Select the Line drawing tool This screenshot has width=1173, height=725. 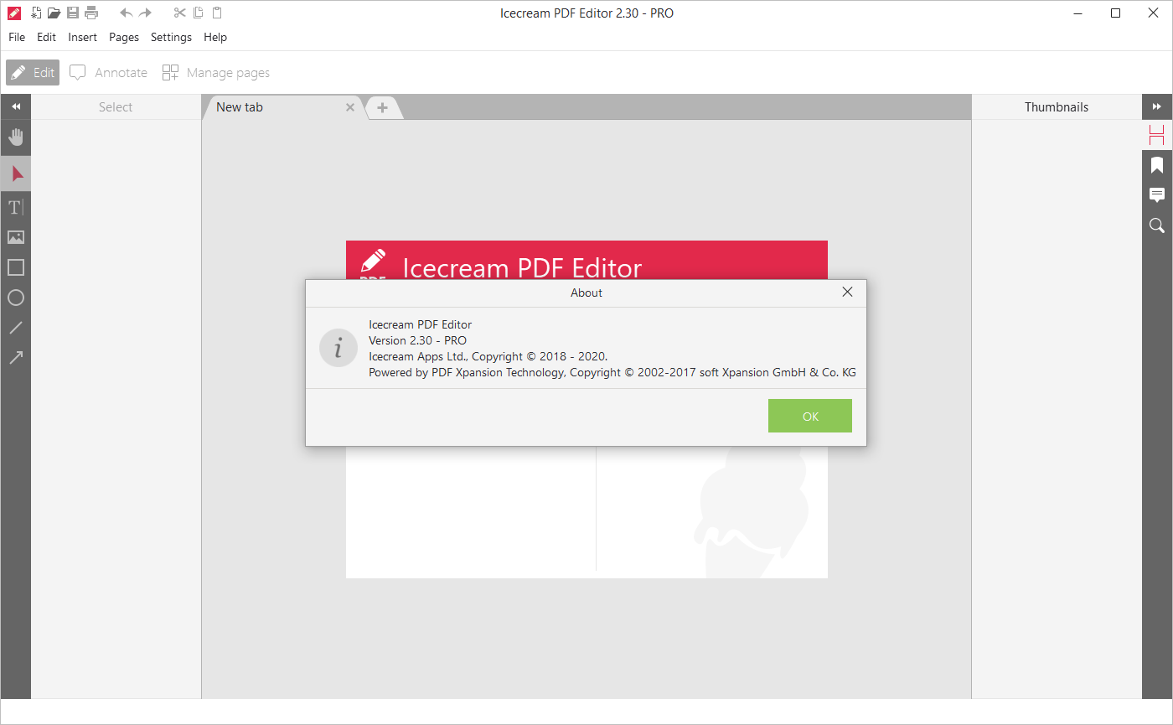pyautogui.click(x=16, y=328)
